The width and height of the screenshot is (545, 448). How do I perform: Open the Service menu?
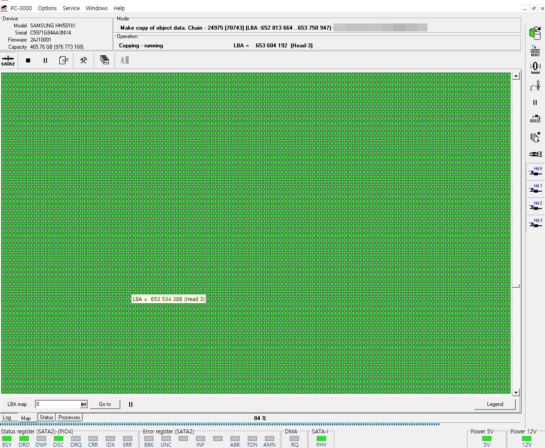coord(71,8)
